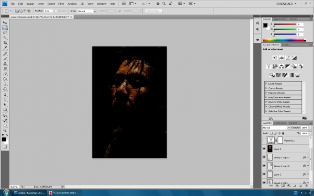Click the Feather input field
The width and height of the screenshot is (314, 196).
48,11
